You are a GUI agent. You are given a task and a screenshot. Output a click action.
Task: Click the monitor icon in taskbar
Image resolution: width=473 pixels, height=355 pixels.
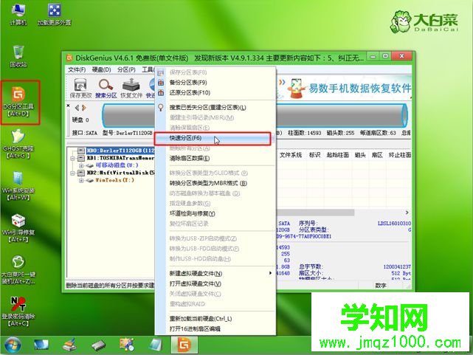(41, 345)
